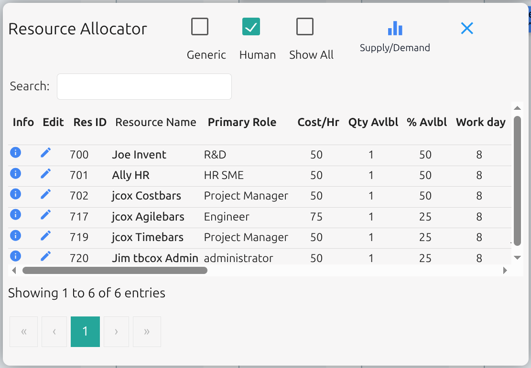Select the jcox Timebars name
531x368 pixels.
pos(148,237)
